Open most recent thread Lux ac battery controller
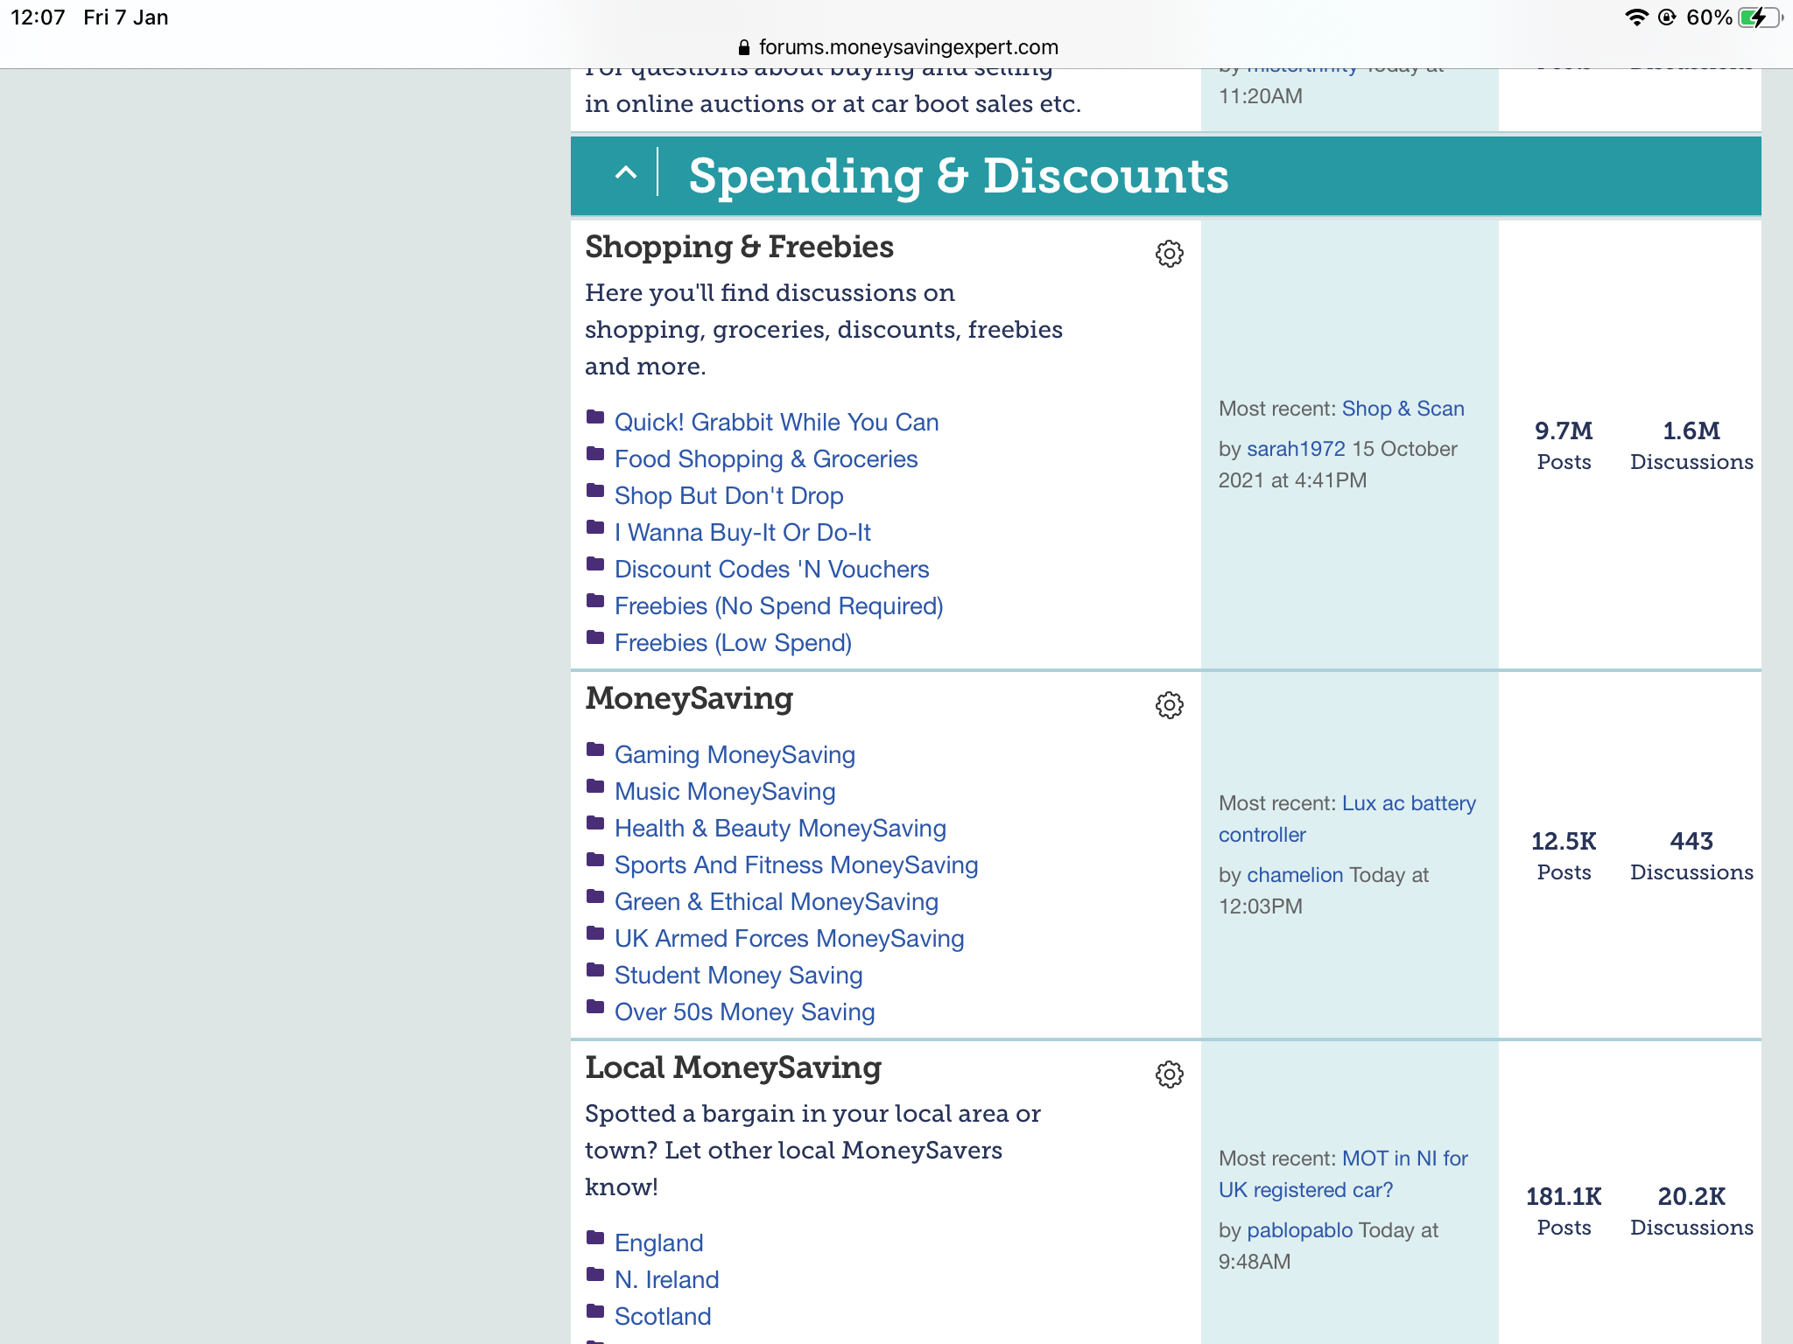Image resolution: width=1793 pixels, height=1344 pixels. coord(1347,819)
